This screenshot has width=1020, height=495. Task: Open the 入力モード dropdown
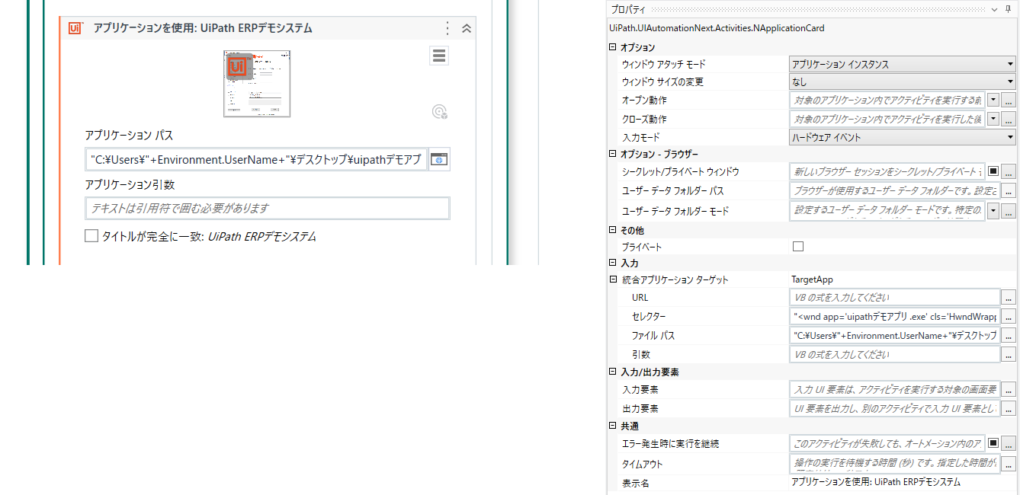902,137
